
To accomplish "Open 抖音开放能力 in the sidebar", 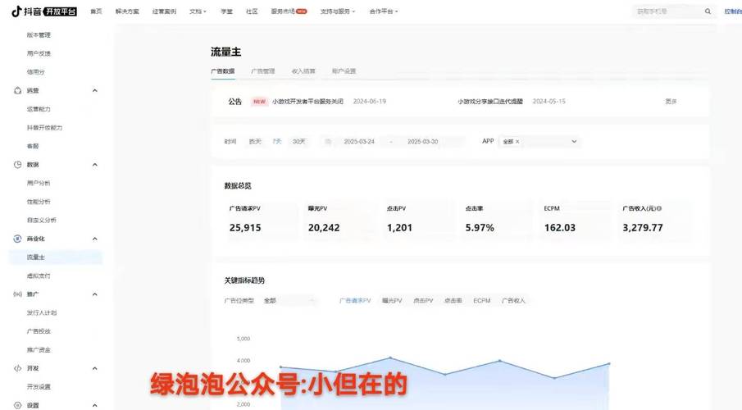I will [44, 128].
